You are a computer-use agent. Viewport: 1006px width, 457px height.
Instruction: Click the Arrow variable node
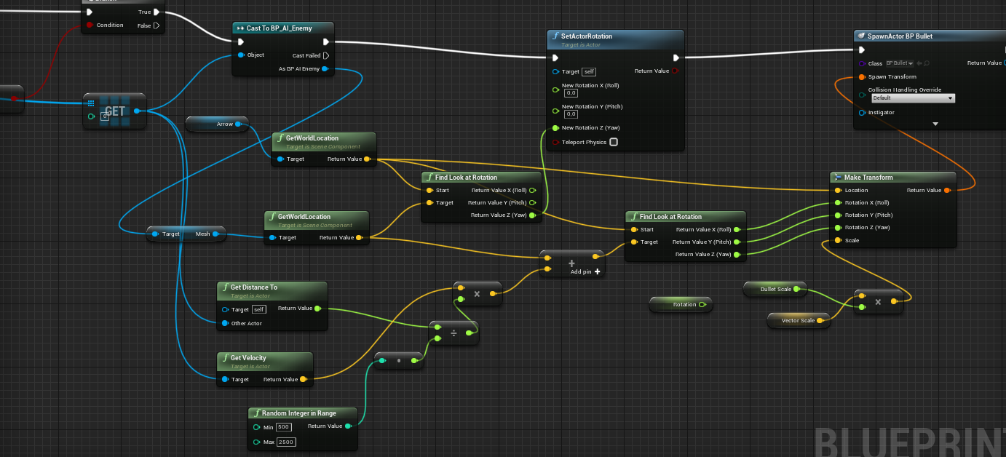217,124
